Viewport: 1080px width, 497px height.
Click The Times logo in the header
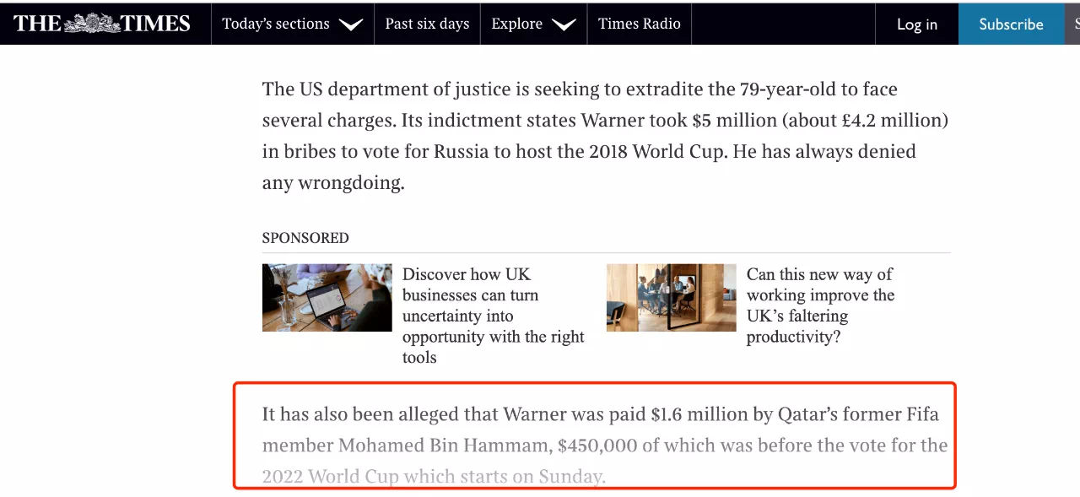click(x=102, y=24)
